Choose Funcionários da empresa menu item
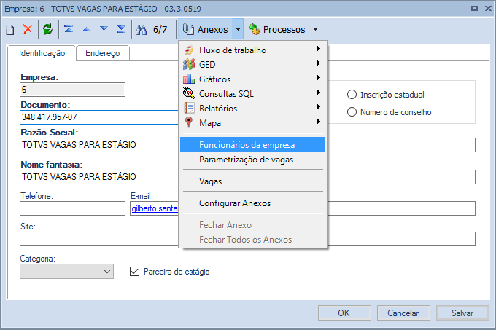 253,145
